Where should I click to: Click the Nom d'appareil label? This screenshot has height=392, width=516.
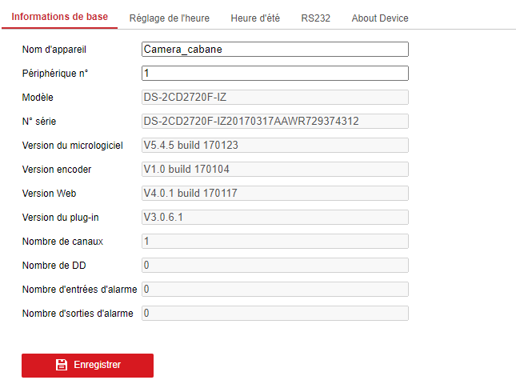(54, 50)
